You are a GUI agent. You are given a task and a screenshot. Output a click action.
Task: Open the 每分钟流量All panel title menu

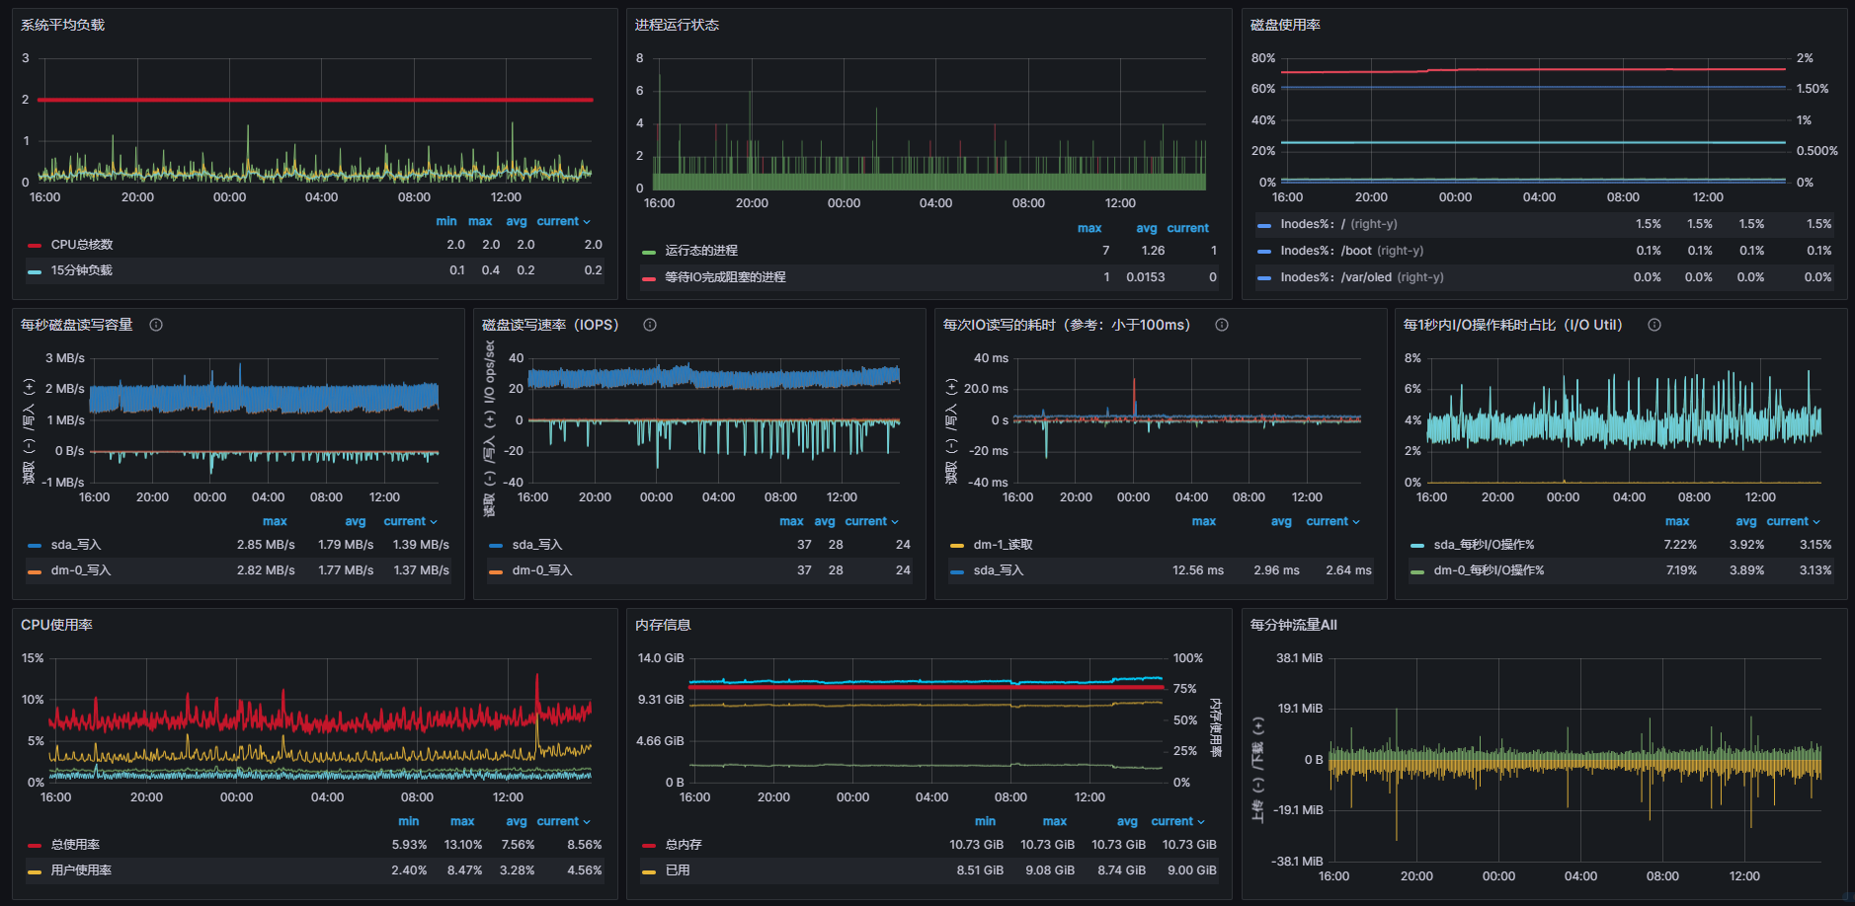(1293, 625)
